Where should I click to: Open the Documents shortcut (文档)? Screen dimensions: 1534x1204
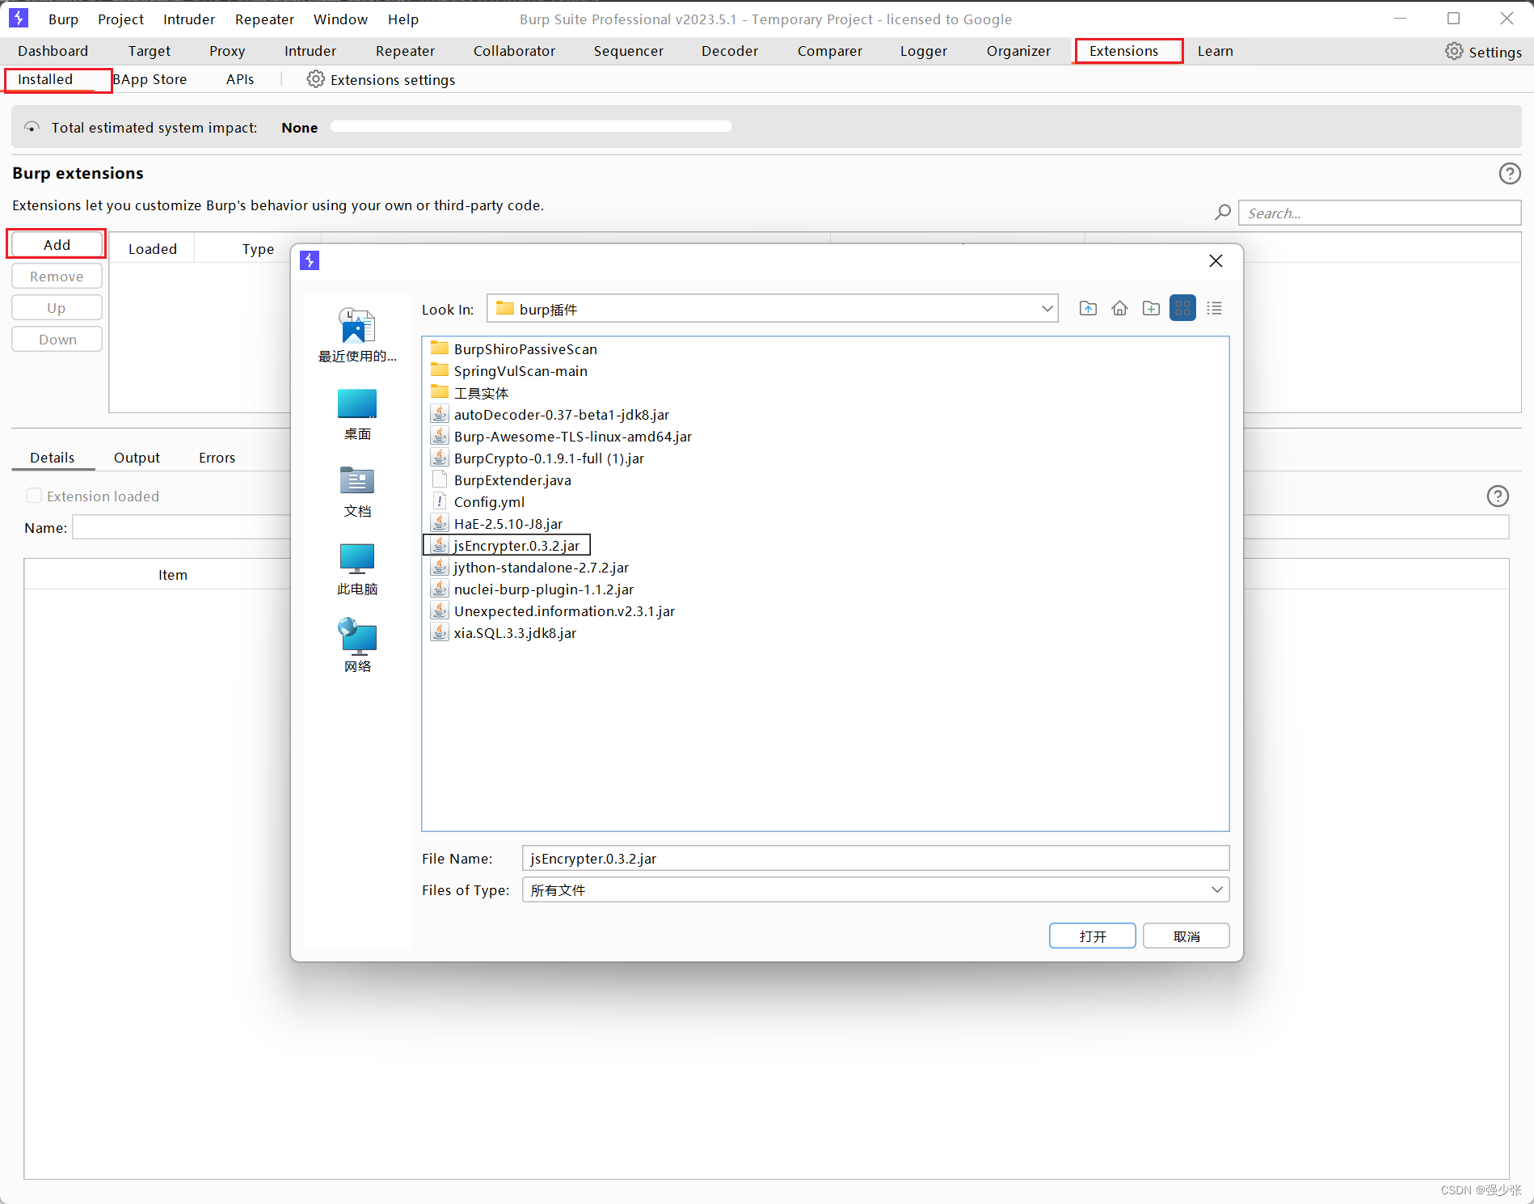click(x=357, y=492)
